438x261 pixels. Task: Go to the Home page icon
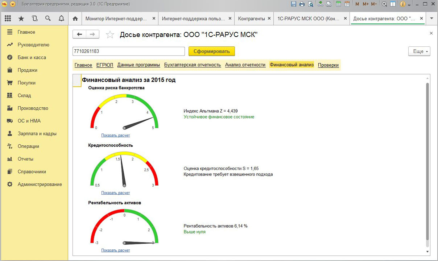pyautogui.click(x=75, y=18)
